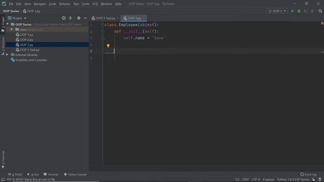Viewport: 324px width, 182px height.
Task: Open the Run menu
Action: 76,4
